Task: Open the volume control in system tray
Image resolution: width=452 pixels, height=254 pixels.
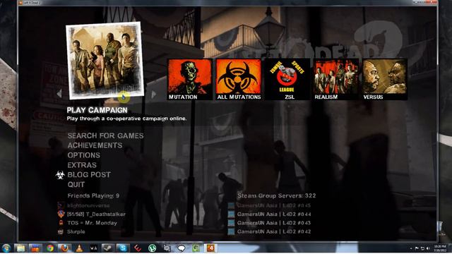Action: point(429,248)
